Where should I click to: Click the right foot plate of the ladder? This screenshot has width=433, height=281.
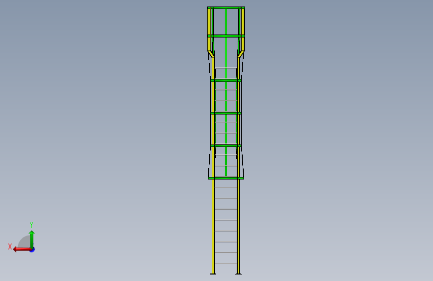point(239,274)
